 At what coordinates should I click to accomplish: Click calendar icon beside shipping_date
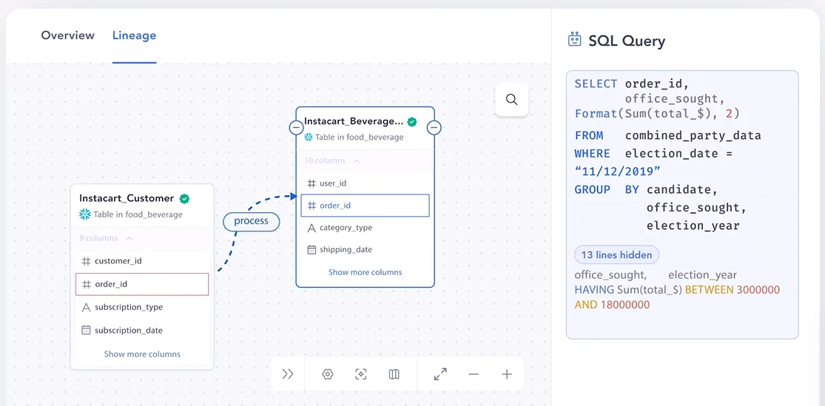pos(312,250)
